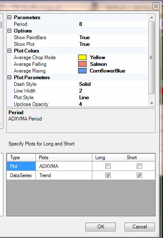Enable Short checkbox for ADXVMA plot

tap(139, 166)
